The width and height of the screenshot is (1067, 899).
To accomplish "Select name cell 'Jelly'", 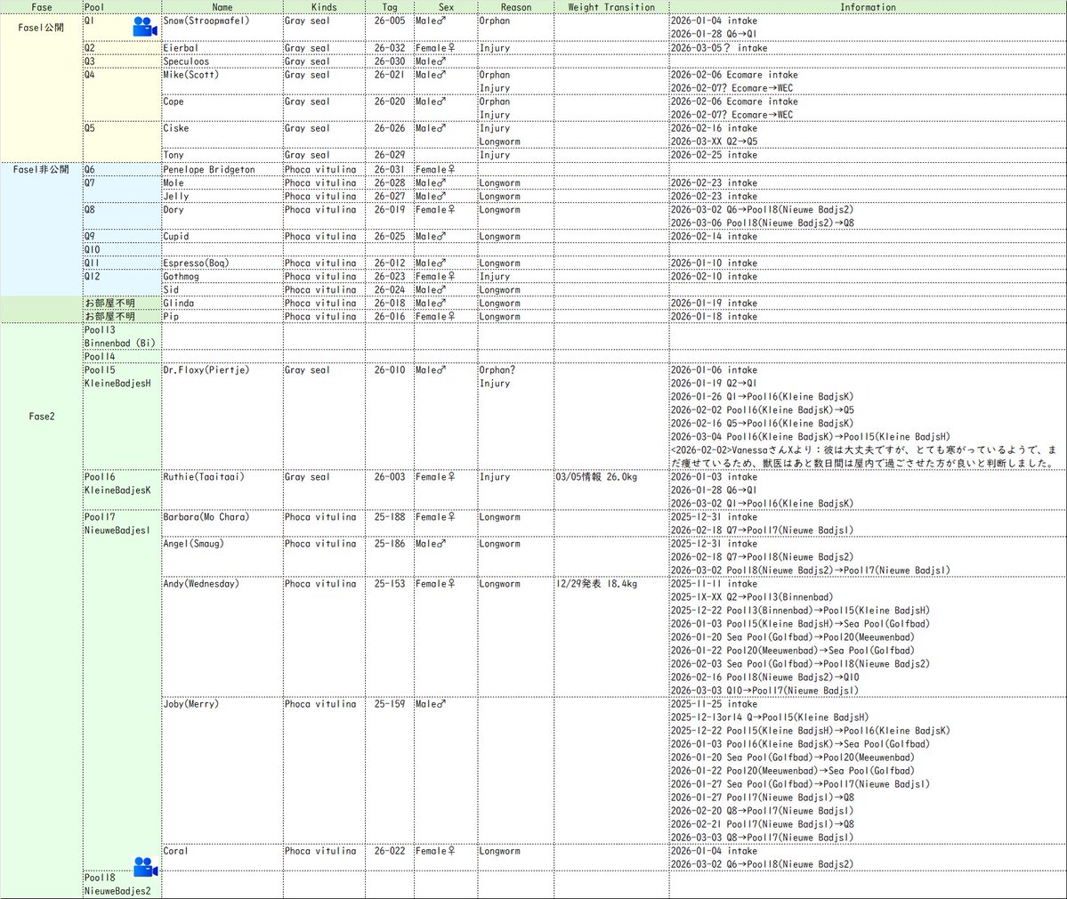I will click(x=222, y=196).
